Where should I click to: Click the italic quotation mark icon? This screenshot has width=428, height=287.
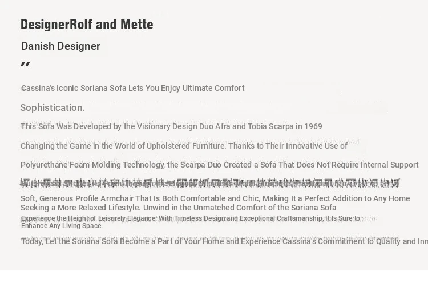click(x=25, y=65)
